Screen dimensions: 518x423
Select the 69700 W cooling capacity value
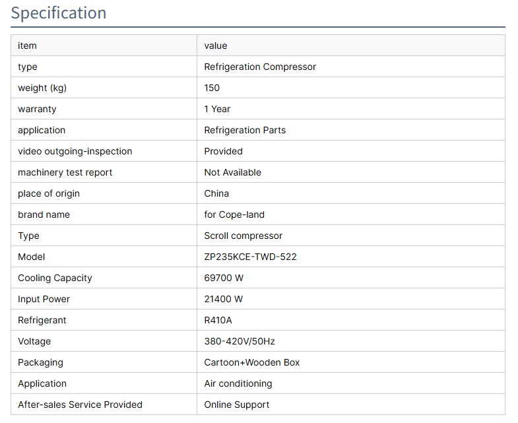[224, 278]
